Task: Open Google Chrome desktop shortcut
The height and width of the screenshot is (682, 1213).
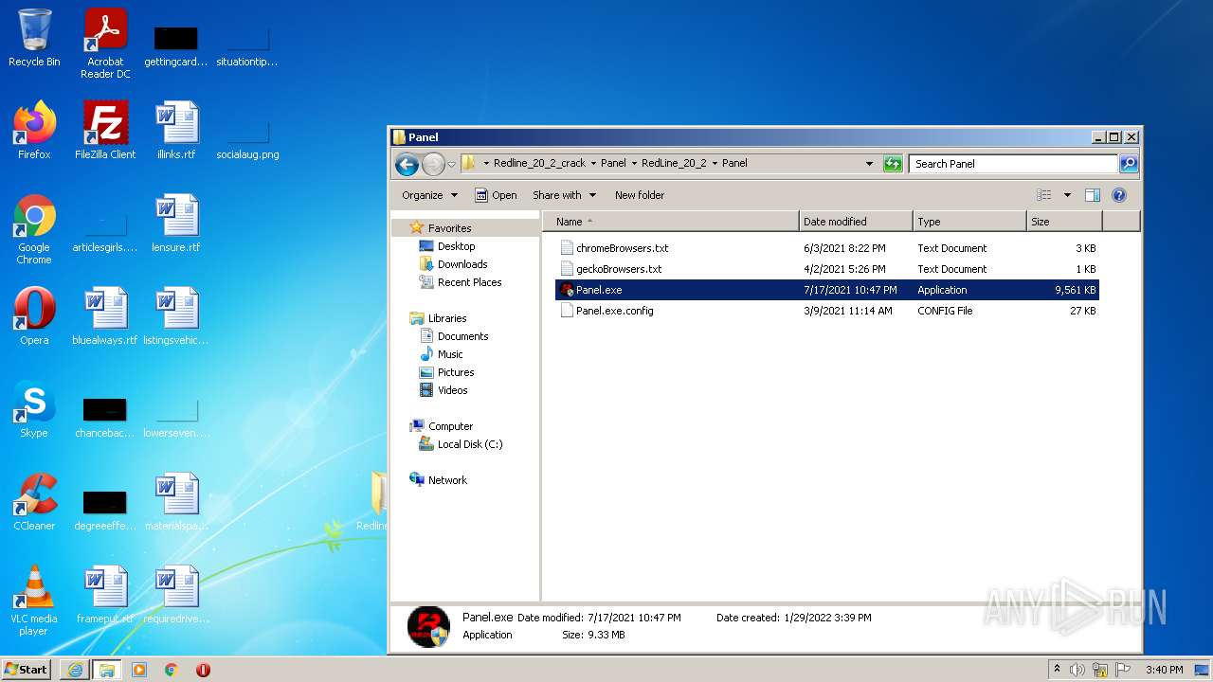Action: (34, 228)
